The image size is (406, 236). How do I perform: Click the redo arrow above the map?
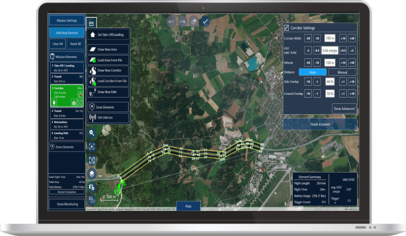click(182, 21)
